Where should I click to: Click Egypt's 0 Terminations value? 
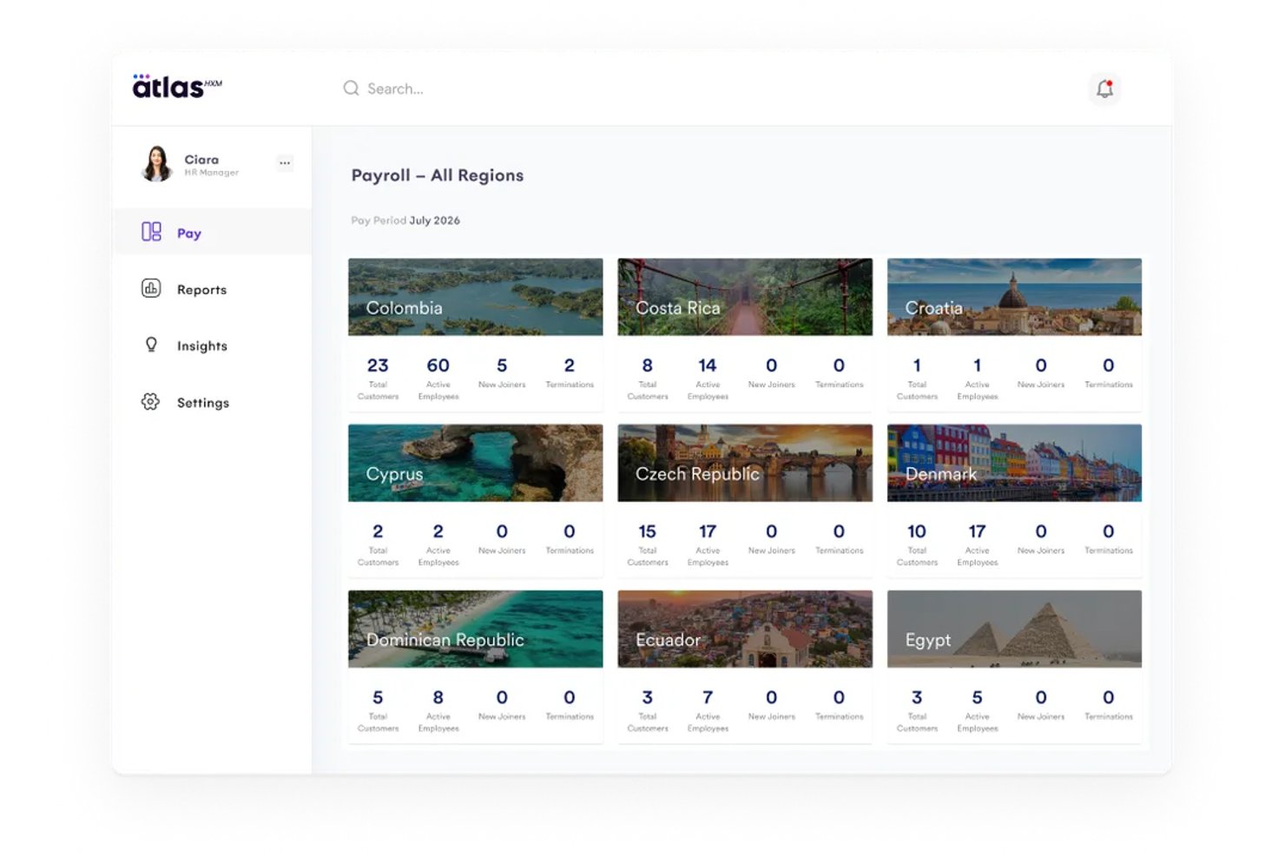1109,697
